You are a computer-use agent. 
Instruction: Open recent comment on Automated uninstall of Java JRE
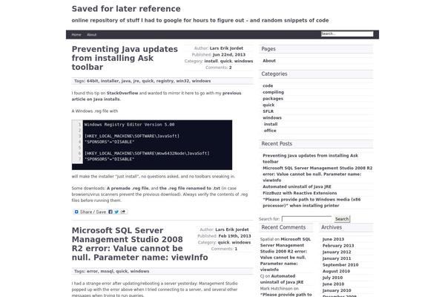(x=282, y=279)
